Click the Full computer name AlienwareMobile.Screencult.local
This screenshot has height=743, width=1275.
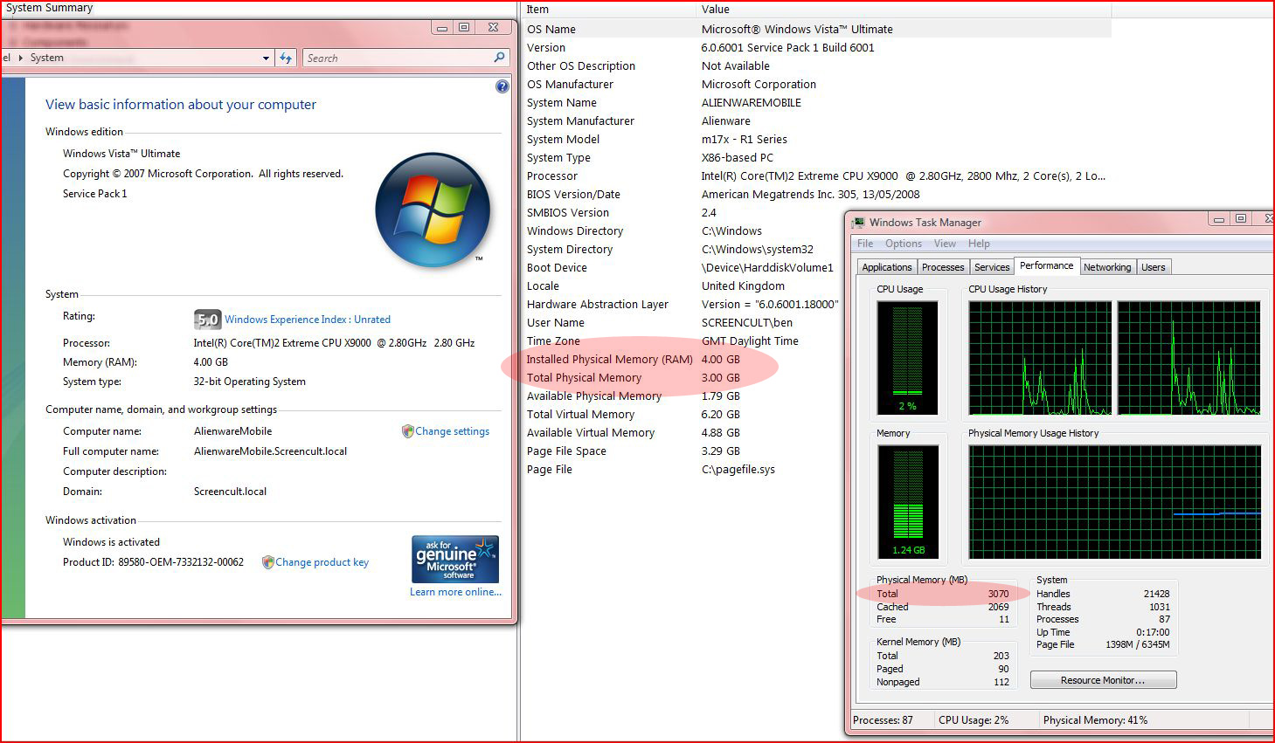click(270, 451)
